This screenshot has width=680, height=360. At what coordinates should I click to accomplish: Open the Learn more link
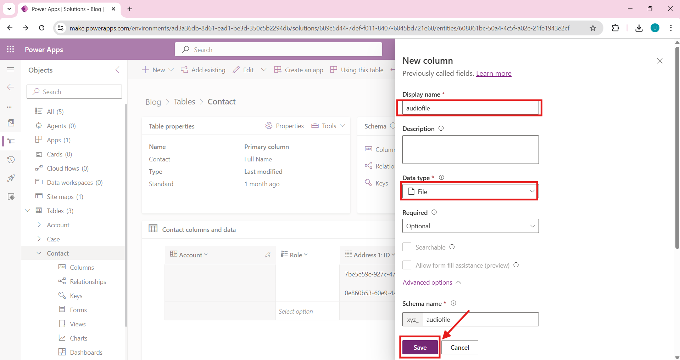[494, 73]
